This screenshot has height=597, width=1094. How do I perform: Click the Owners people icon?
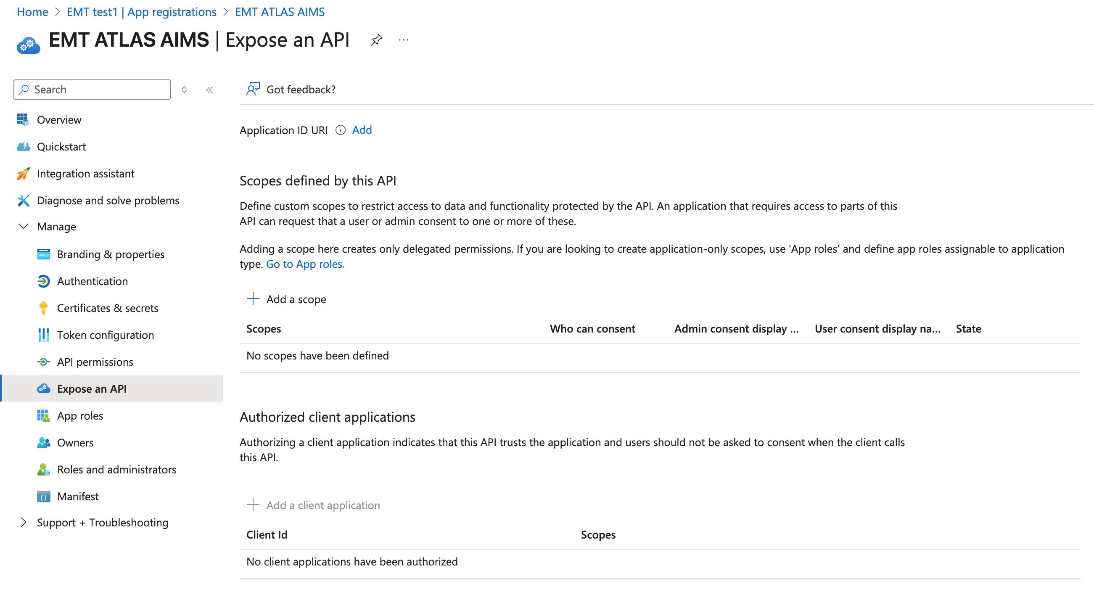point(43,443)
